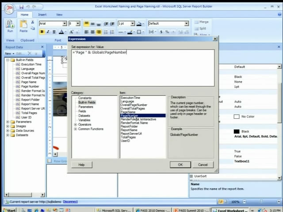This screenshot has width=283, height=212.
Task: Expand the Operators category
Action: tap(76, 125)
